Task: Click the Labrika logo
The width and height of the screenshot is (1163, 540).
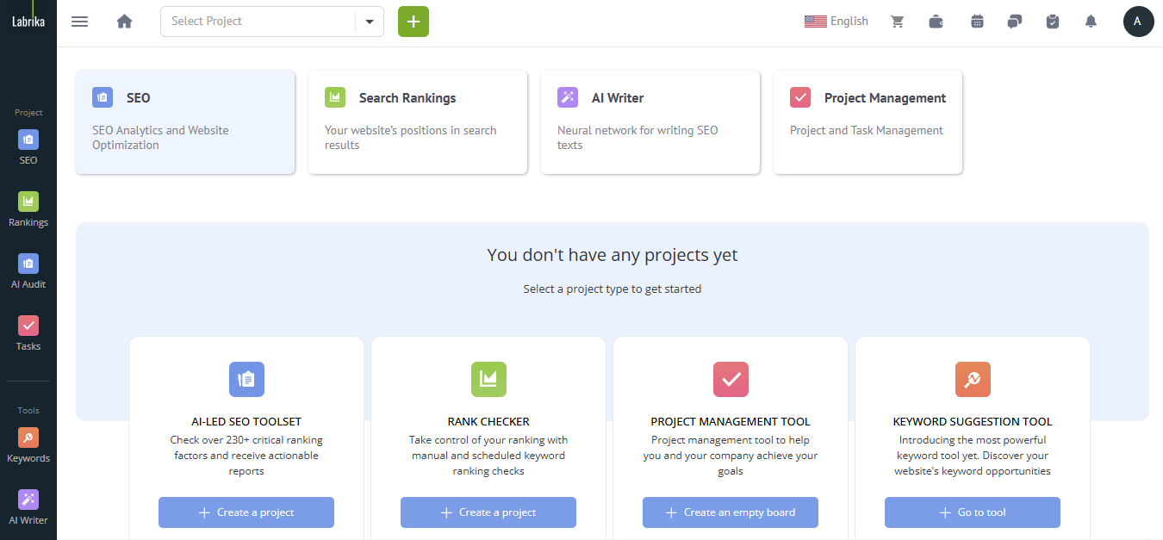Action: [28, 22]
